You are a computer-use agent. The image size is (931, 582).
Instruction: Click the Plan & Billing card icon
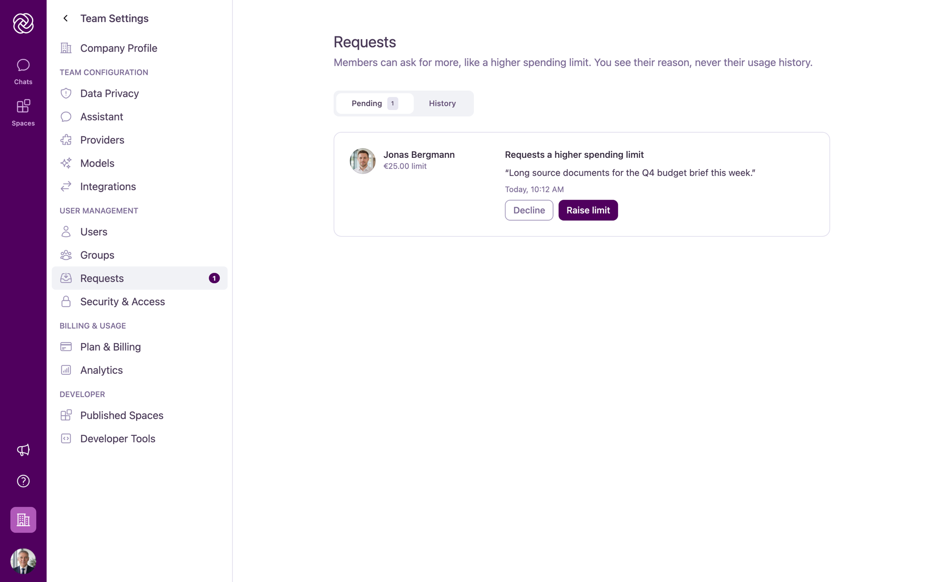click(66, 346)
